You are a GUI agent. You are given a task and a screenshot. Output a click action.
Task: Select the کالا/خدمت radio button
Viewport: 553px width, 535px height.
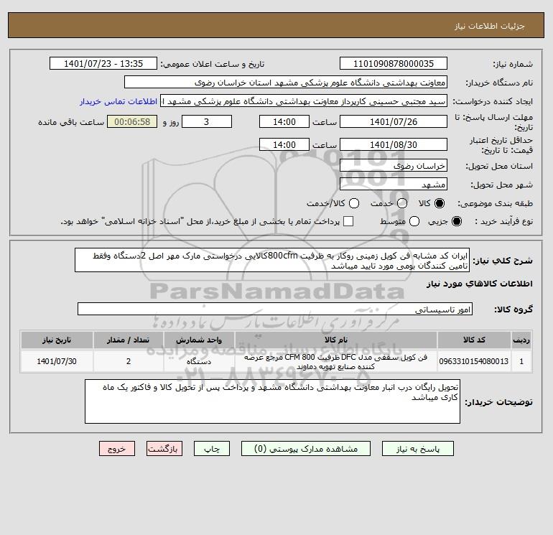(x=354, y=203)
